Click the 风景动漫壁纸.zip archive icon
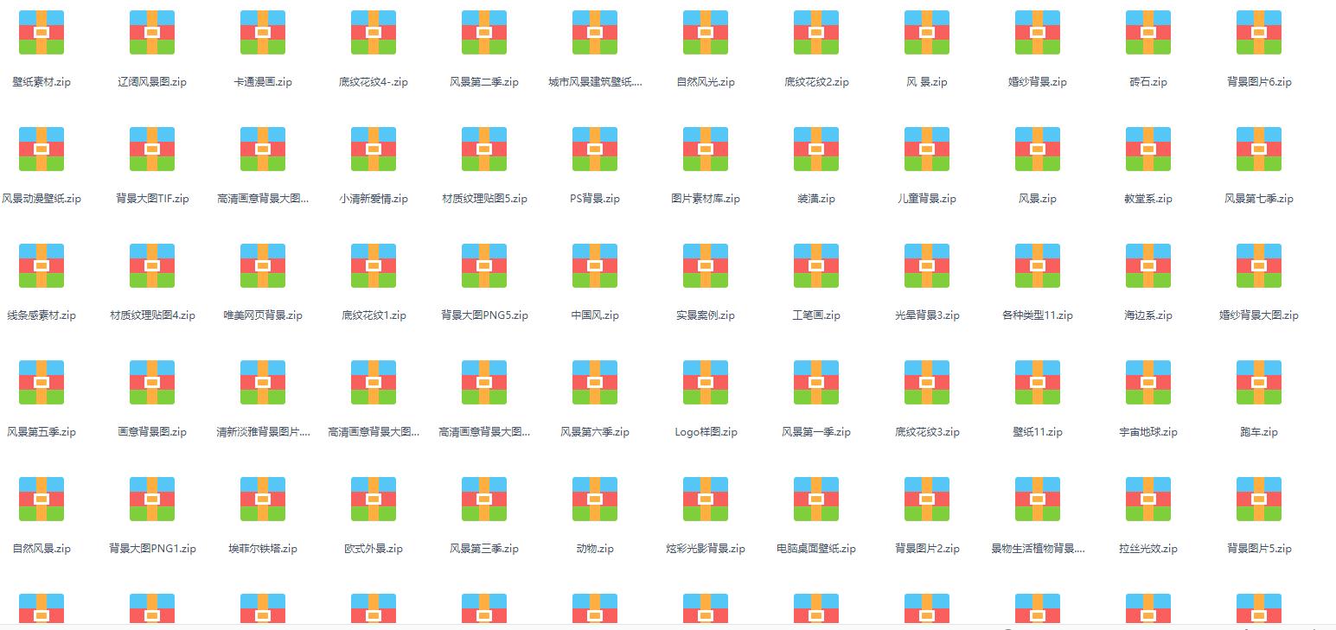 [x=42, y=150]
